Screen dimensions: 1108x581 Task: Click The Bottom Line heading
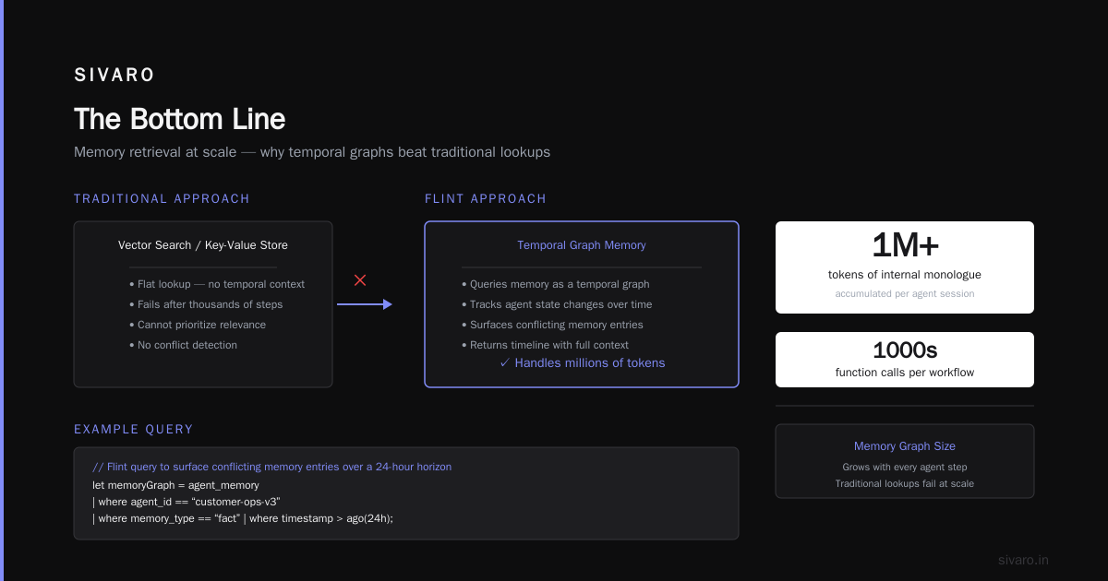pyautogui.click(x=180, y=119)
